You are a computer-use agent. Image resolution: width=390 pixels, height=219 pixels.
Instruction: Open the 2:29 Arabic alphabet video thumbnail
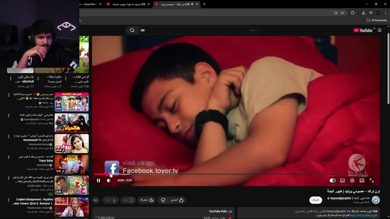[72, 185]
